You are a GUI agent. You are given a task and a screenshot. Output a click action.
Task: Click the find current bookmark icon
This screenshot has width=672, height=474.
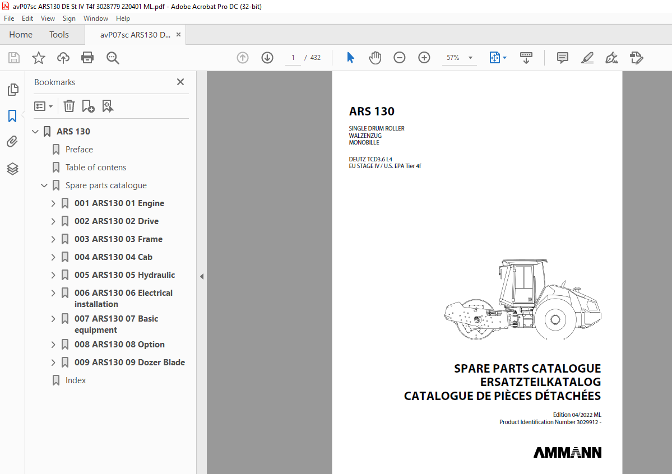pos(108,106)
